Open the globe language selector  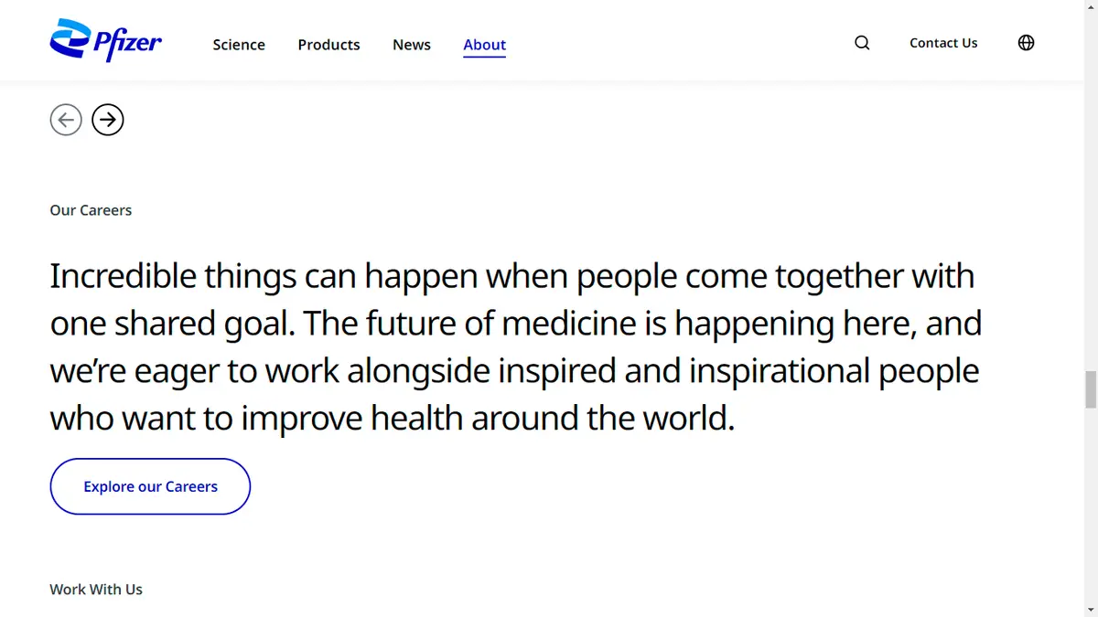[x=1026, y=42]
